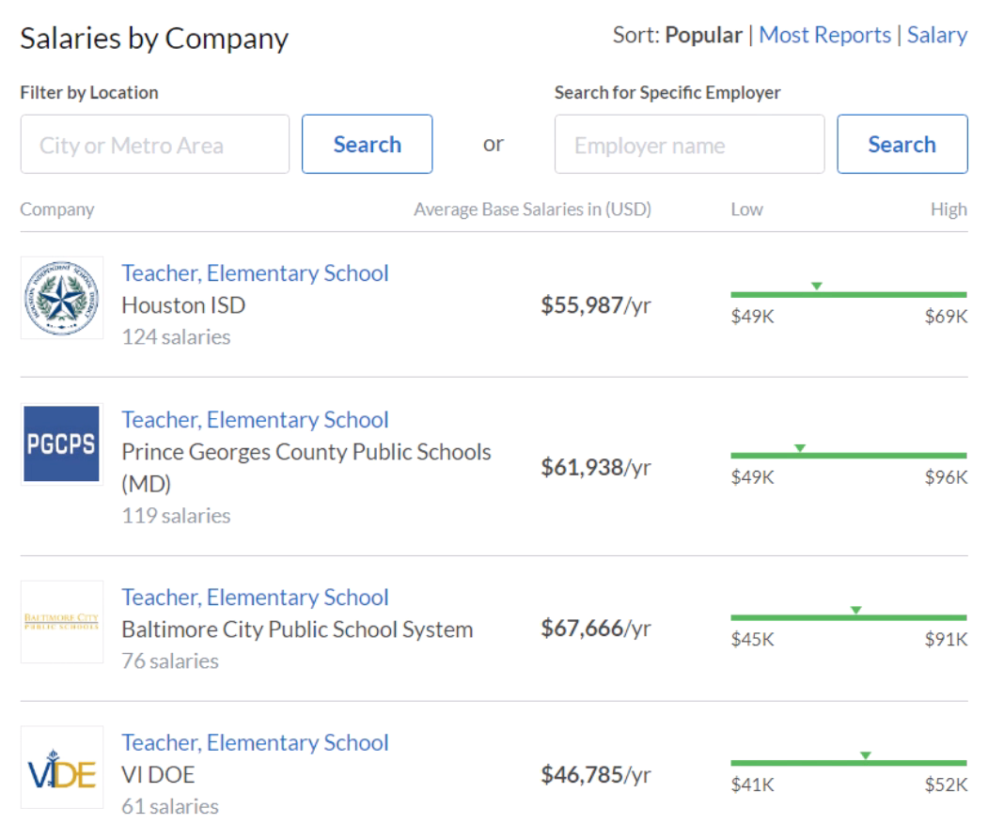Click the Employer name input field
The height and width of the screenshot is (839, 988).
click(x=689, y=144)
